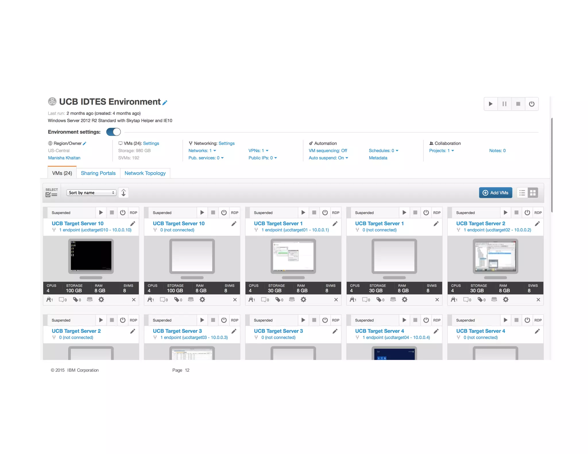The height and width of the screenshot is (454, 588).
Task: Power off environment with the top power icon
Action: [532, 104]
